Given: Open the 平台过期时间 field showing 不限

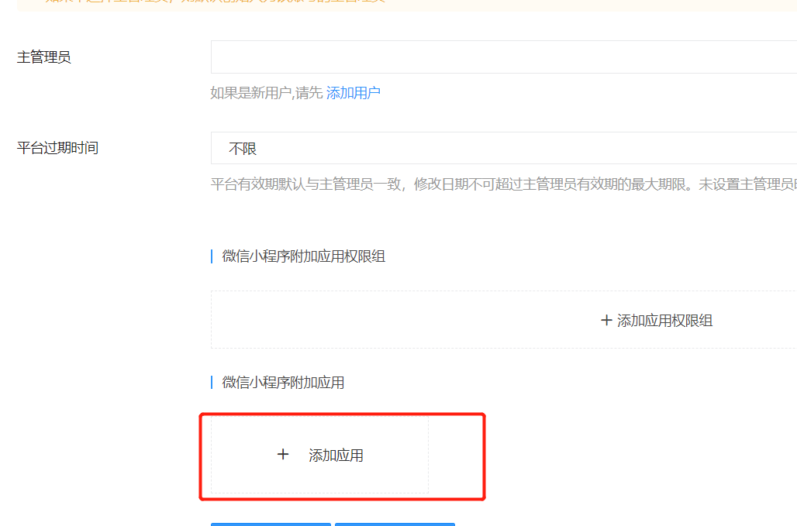Looking at the screenshot, I should point(504,148).
